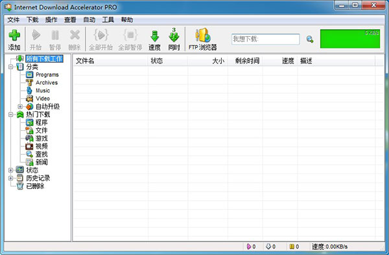Select the 新闻 news icon
This screenshot has height=255, width=389.
tap(30, 162)
